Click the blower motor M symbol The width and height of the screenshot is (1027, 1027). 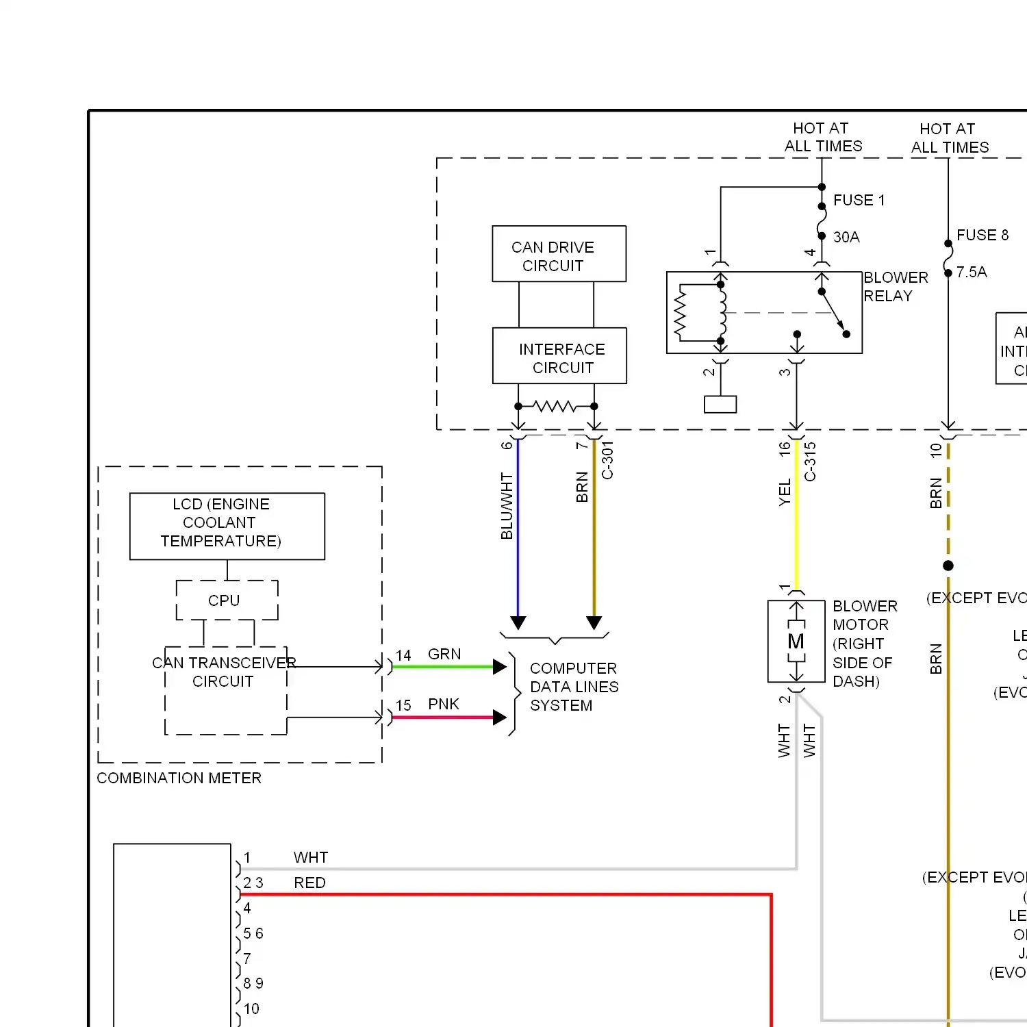[796, 642]
